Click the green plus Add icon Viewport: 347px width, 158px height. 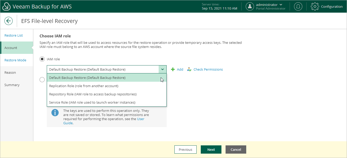pyautogui.click(x=173, y=69)
